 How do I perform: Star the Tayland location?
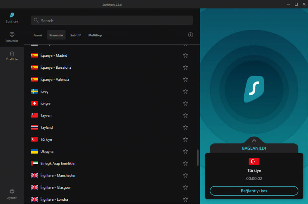point(185,127)
